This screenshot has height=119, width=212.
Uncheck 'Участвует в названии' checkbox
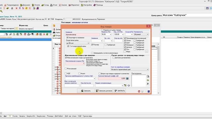[x=67, y=38]
